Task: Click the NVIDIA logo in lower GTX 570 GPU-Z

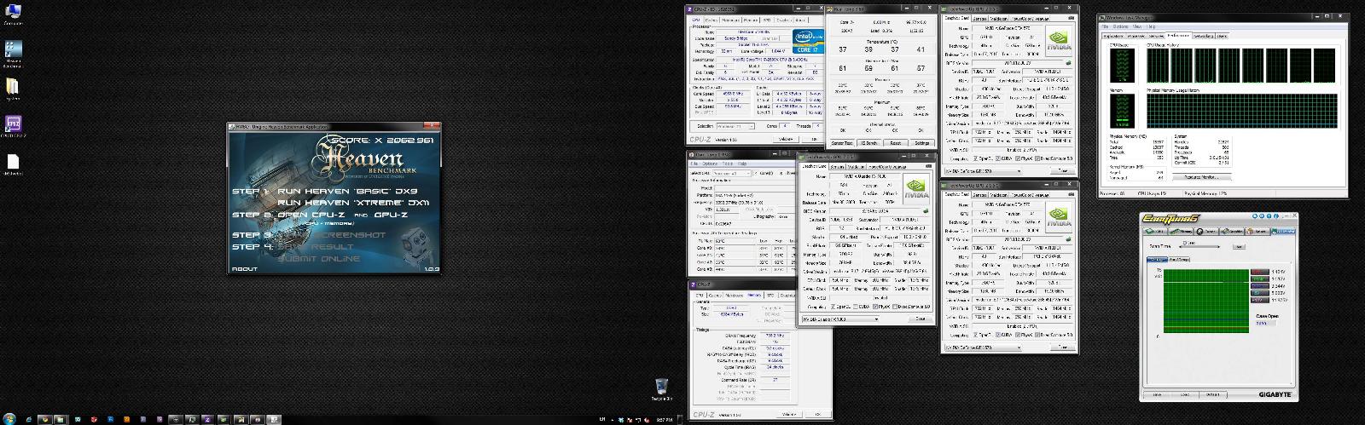Action: 1060,218
